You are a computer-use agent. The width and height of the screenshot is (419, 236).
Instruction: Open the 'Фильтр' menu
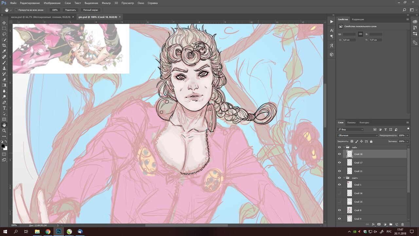pos(106,3)
